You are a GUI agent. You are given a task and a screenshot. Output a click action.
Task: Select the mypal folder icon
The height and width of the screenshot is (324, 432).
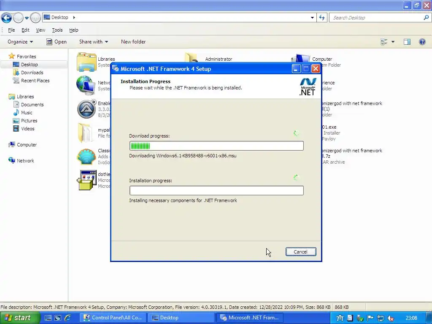(x=85, y=133)
